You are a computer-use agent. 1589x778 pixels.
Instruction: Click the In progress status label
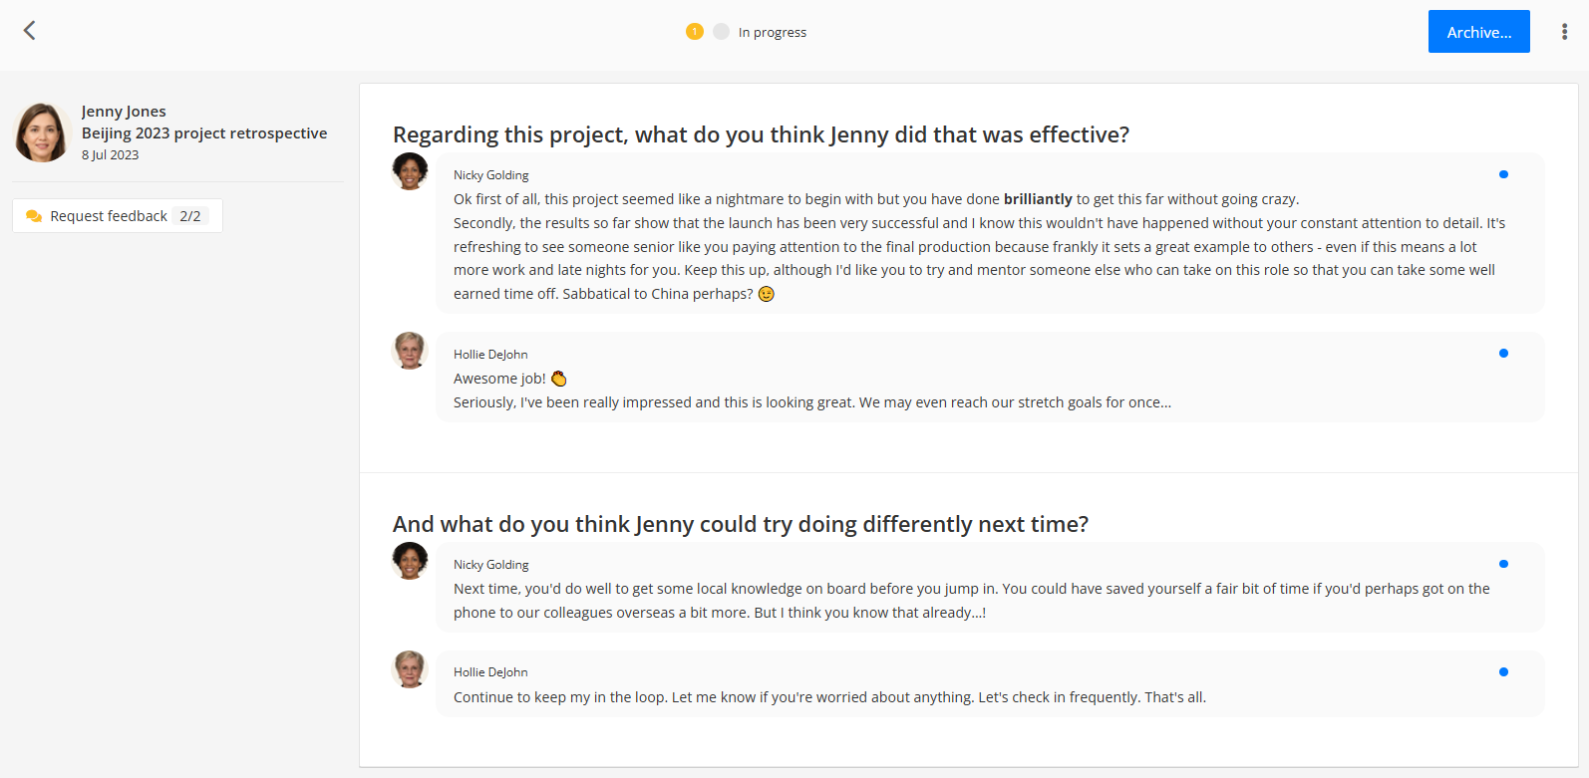(773, 33)
